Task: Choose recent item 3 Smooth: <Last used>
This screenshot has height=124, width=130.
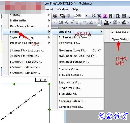Action: pos(27,62)
